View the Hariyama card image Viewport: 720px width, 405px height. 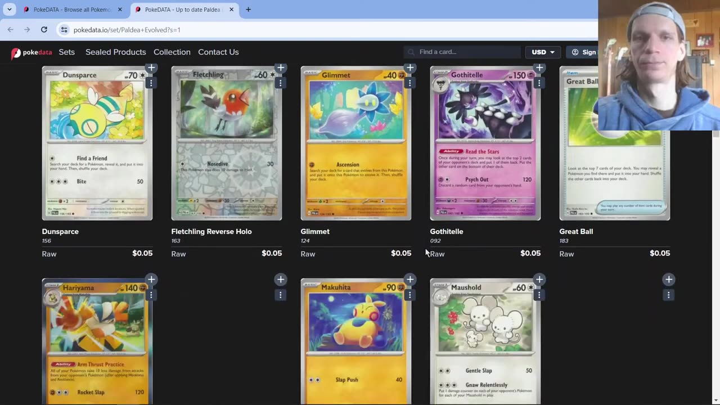click(97, 341)
